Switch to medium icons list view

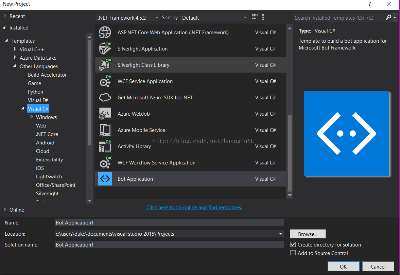[265, 17]
